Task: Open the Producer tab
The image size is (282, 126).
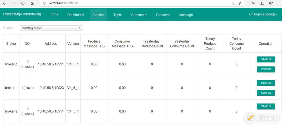Action: (x=163, y=15)
